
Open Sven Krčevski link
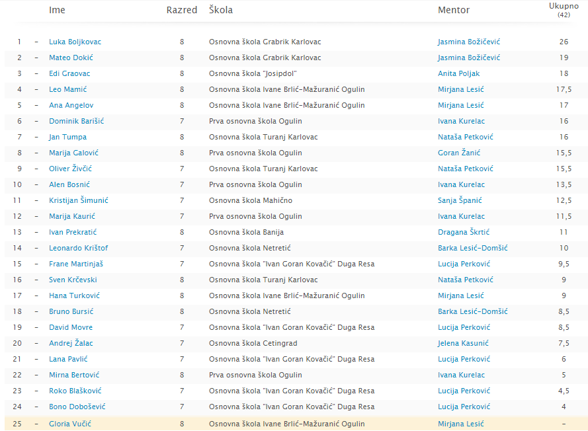point(73,280)
